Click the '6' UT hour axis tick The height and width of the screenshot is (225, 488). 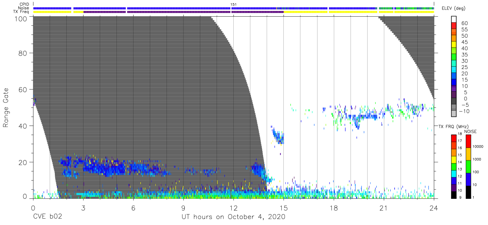click(x=133, y=208)
